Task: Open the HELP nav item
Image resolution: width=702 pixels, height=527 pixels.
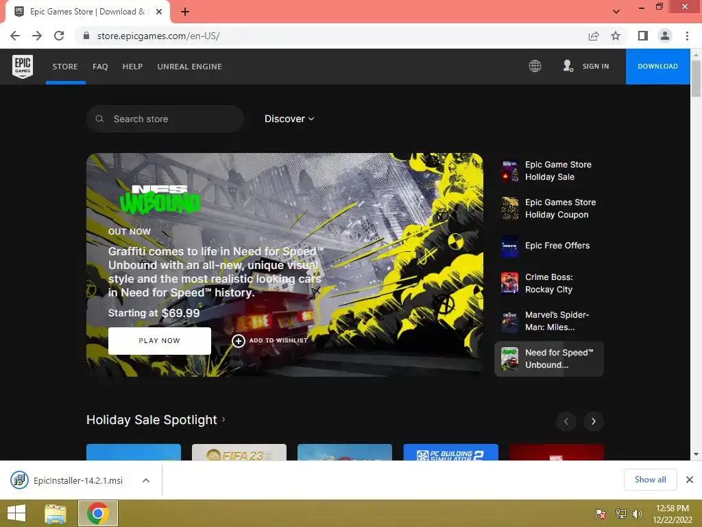Action: (132, 67)
